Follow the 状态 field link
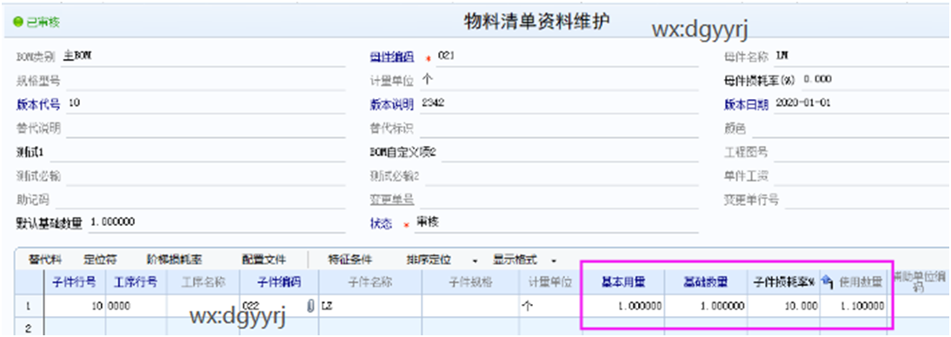 pyautogui.click(x=382, y=223)
